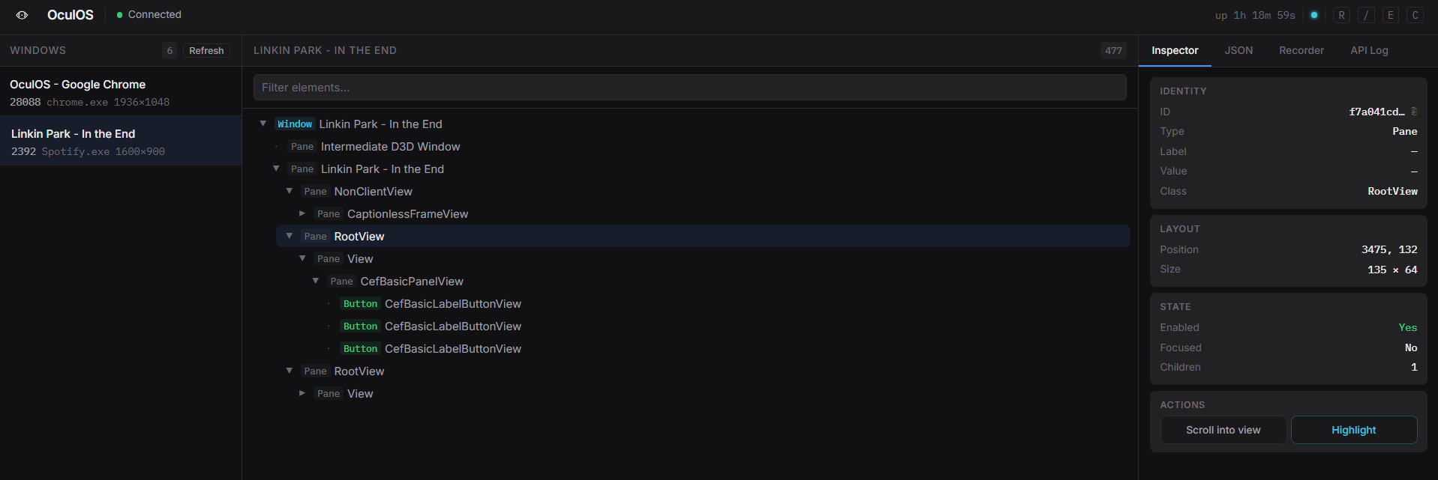The width and height of the screenshot is (1438, 480).
Task: Click the OculOS eye logo icon
Action: coord(22,15)
